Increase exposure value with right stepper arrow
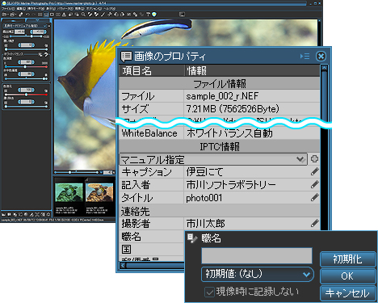This screenshot has width=378, height=303. pos(45,32)
